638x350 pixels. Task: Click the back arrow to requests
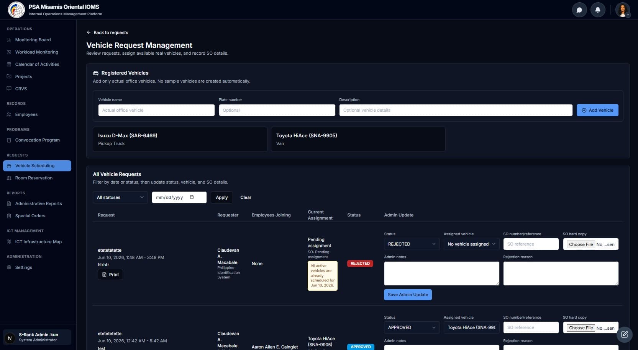click(89, 33)
